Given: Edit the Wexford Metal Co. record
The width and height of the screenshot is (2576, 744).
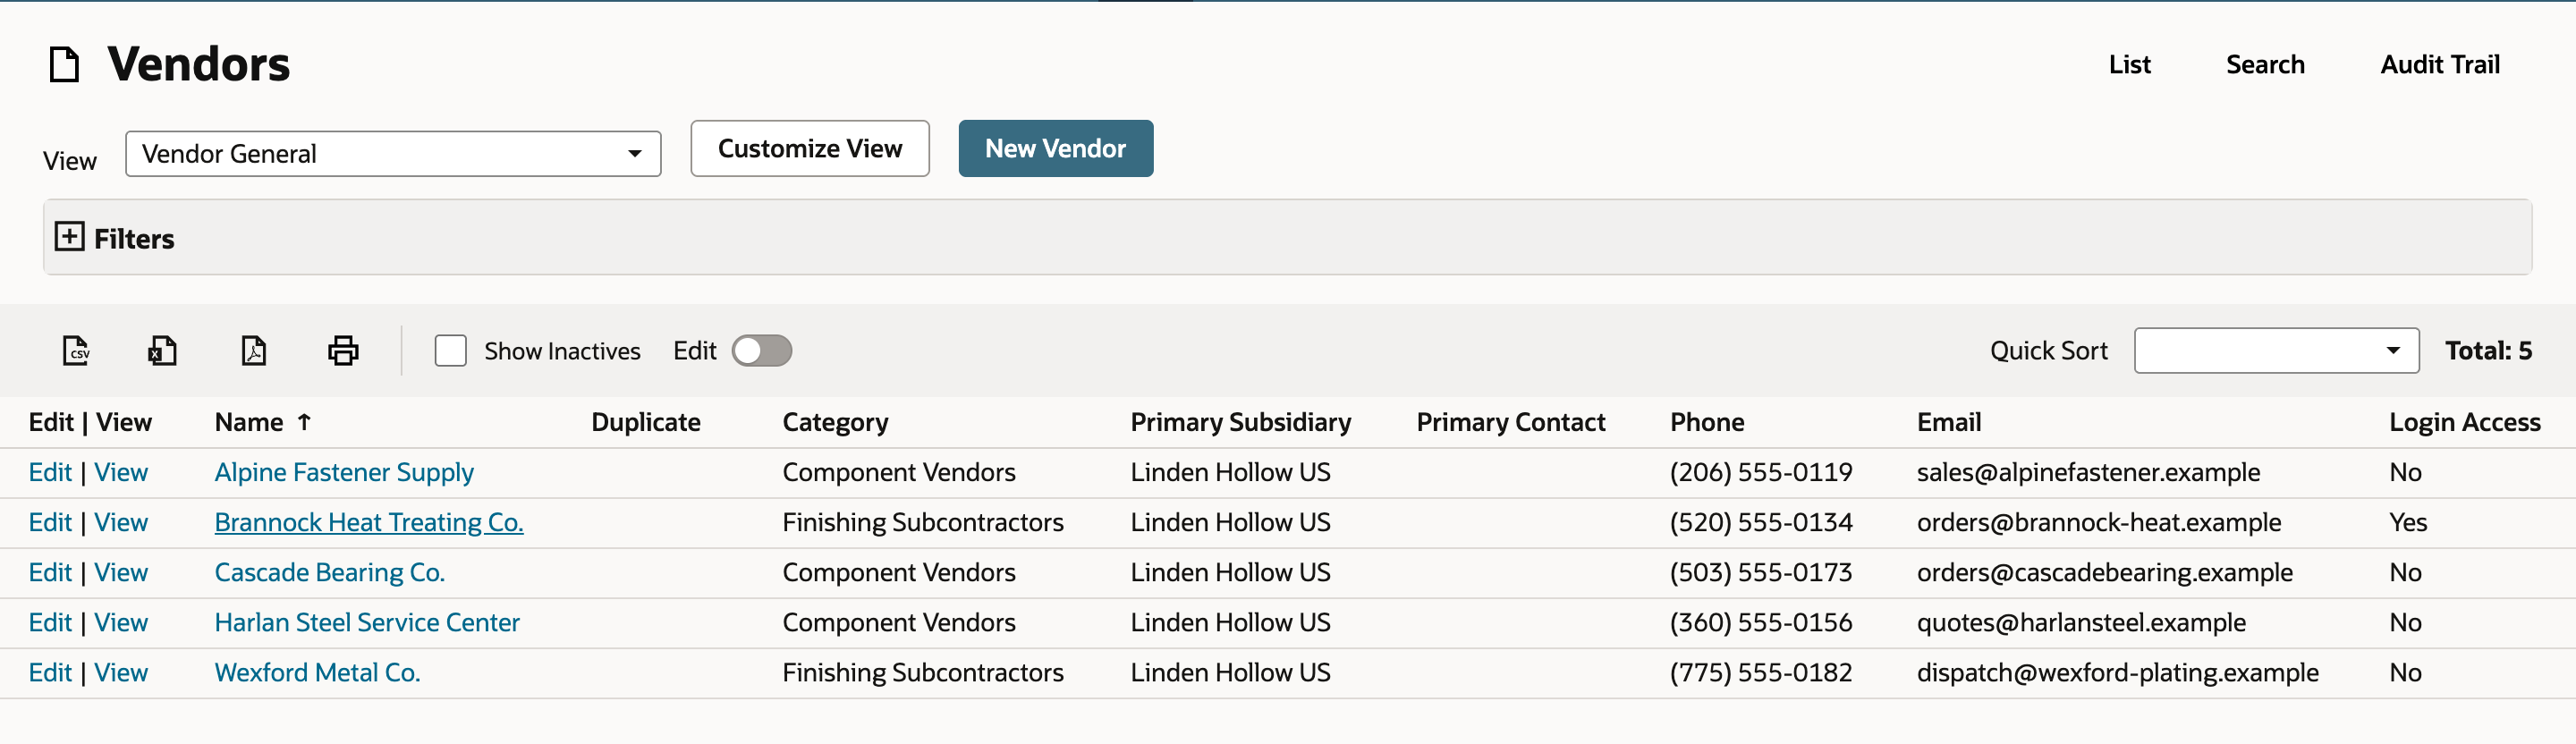Looking at the screenshot, I should [x=50, y=672].
